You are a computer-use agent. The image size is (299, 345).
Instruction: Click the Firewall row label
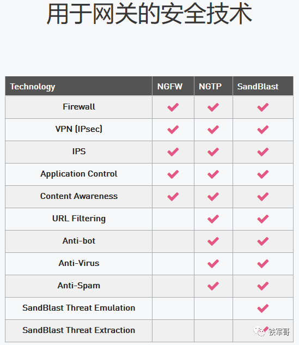tap(79, 107)
